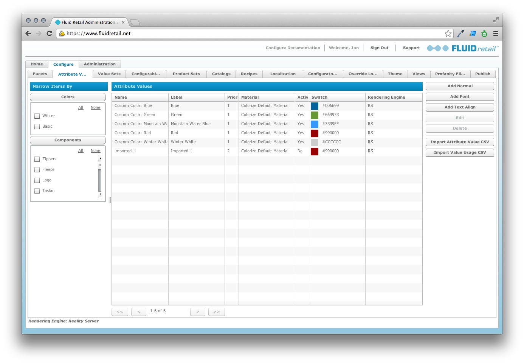Click the green #669933 swatch

314,115
